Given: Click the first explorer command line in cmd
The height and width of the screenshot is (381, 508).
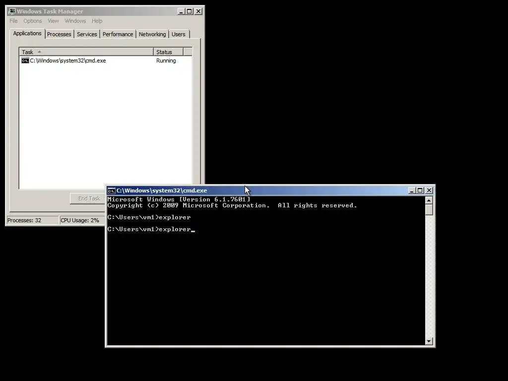Looking at the screenshot, I should coord(149,217).
